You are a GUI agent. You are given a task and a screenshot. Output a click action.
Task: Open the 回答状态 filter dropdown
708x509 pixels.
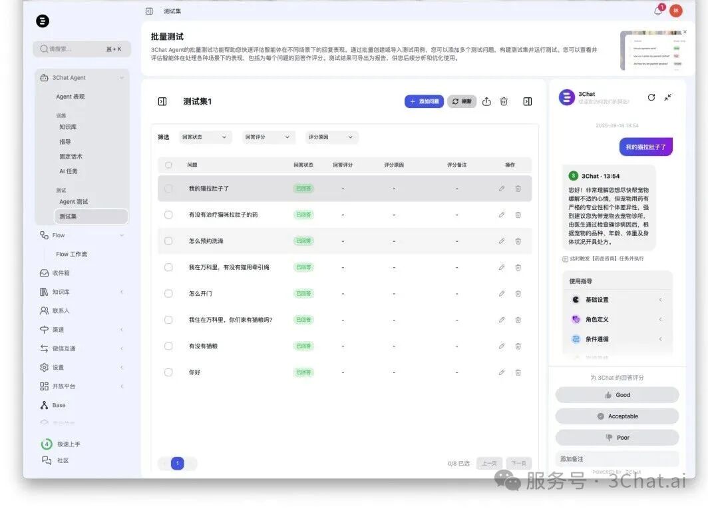[x=205, y=137]
